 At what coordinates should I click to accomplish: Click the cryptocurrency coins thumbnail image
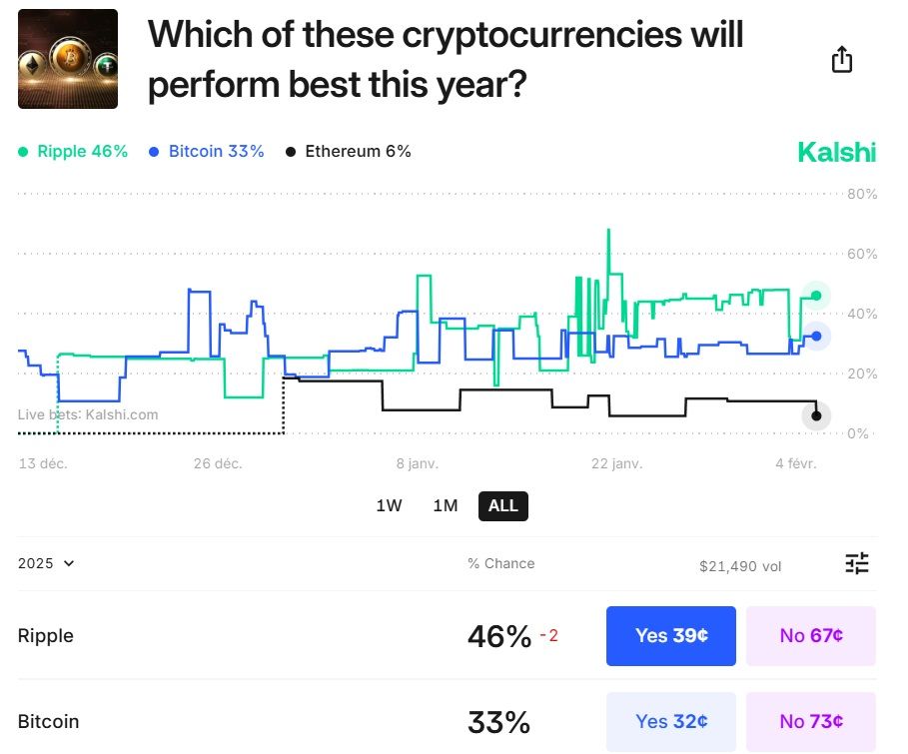click(x=68, y=59)
